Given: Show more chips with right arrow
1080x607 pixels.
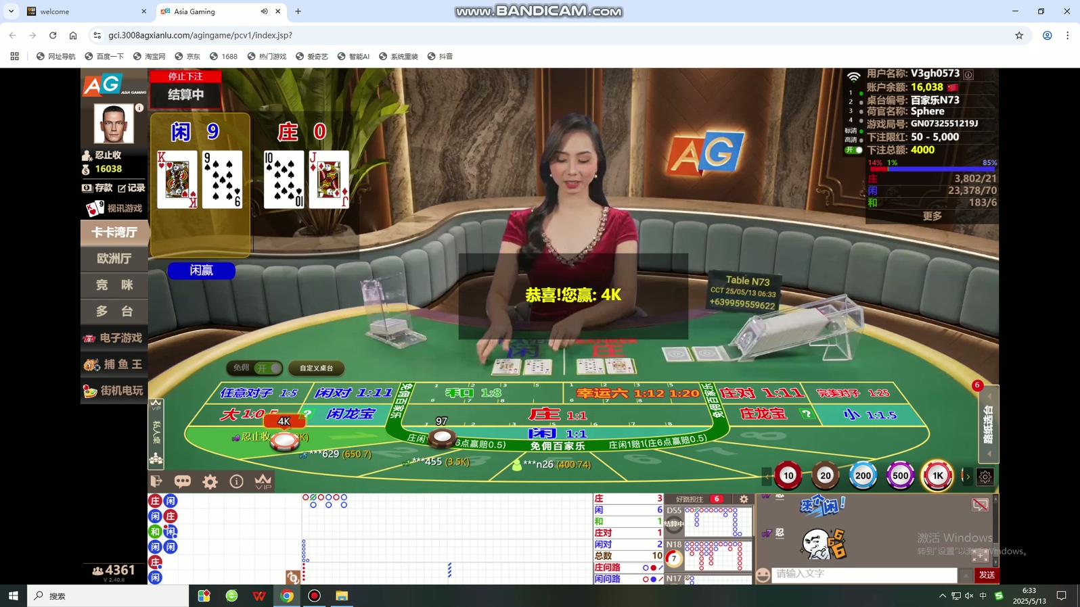Looking at the screenshot, I should coord(968,477).
